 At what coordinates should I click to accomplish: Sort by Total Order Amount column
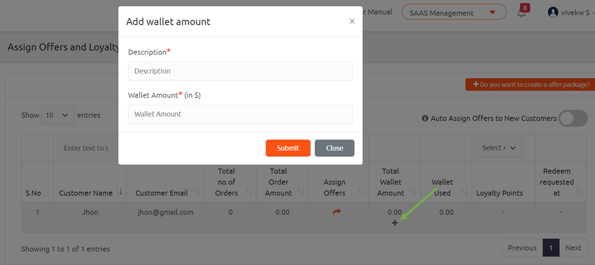[x=300, y=192]
